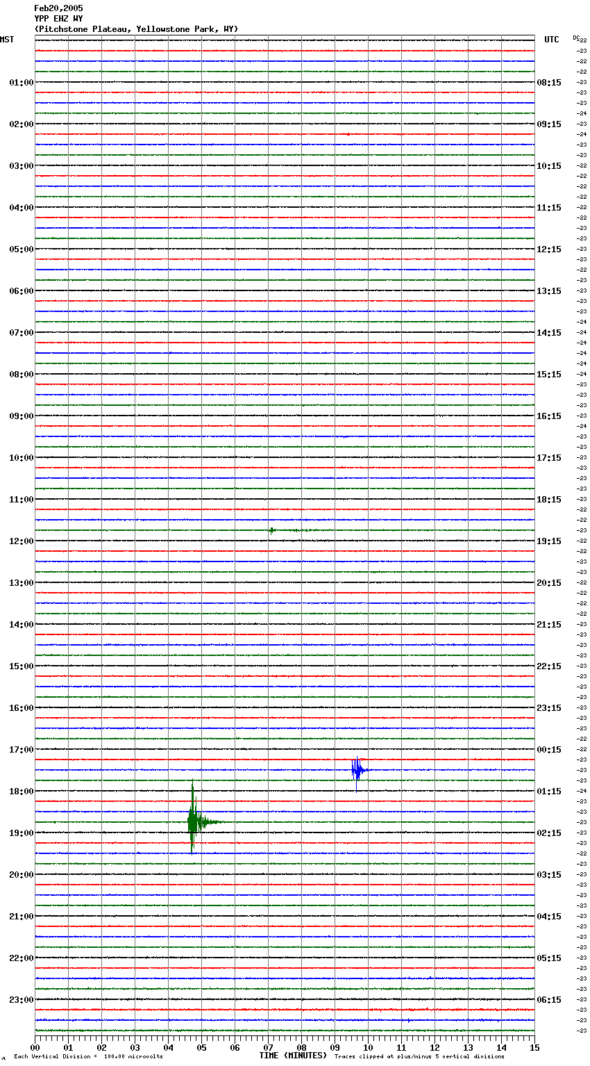Select the 23:00 MST row label
Image resolution: width=590 pixels, height=1066 pixels.
point(21,999)
